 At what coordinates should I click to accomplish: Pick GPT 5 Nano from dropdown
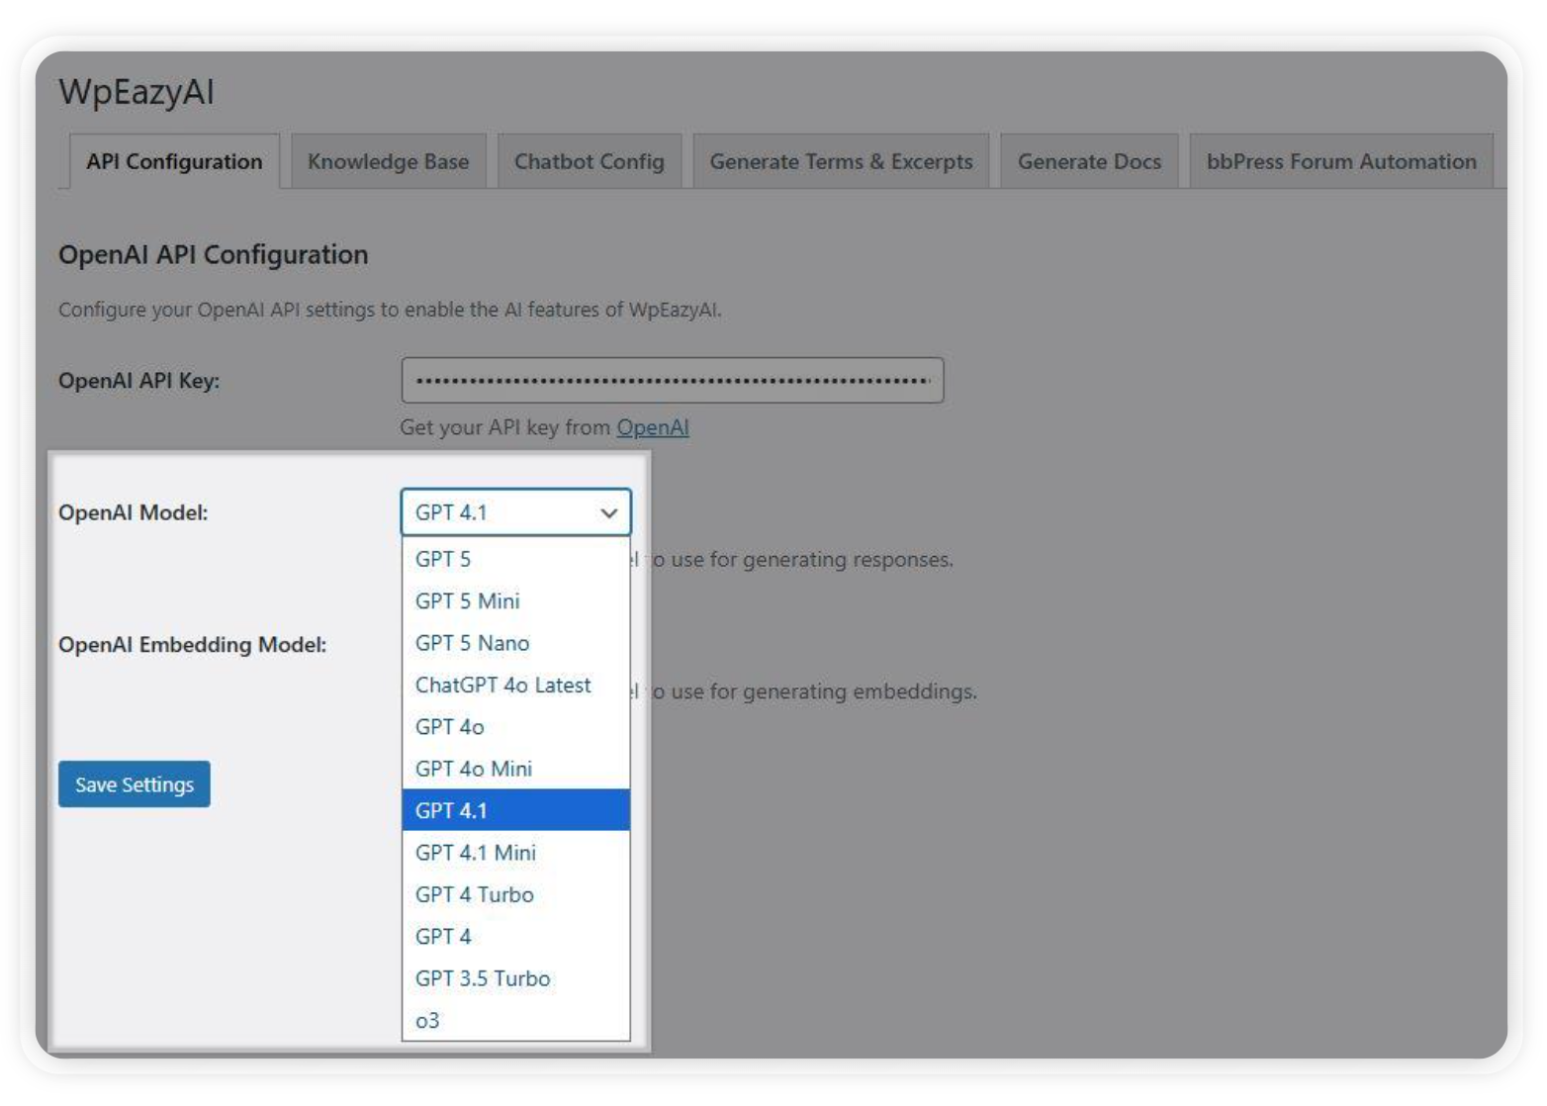pyautogui.click(x=472, y=643)
